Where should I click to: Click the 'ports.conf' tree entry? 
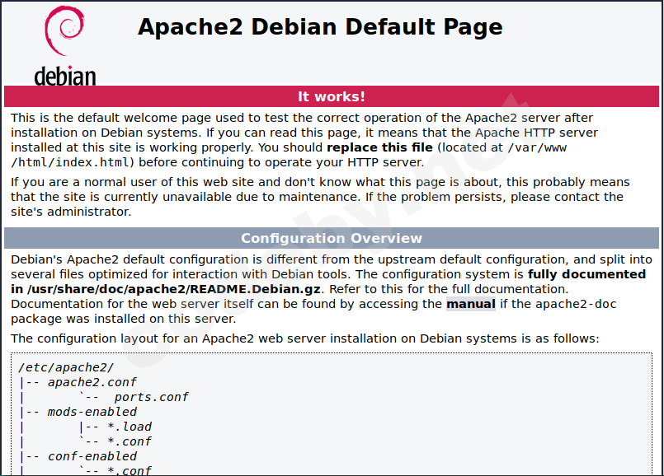(x=151, y=398)
